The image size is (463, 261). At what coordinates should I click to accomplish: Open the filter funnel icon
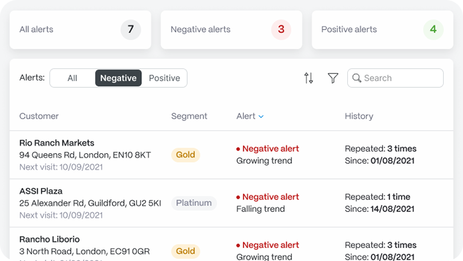[333, 78]
